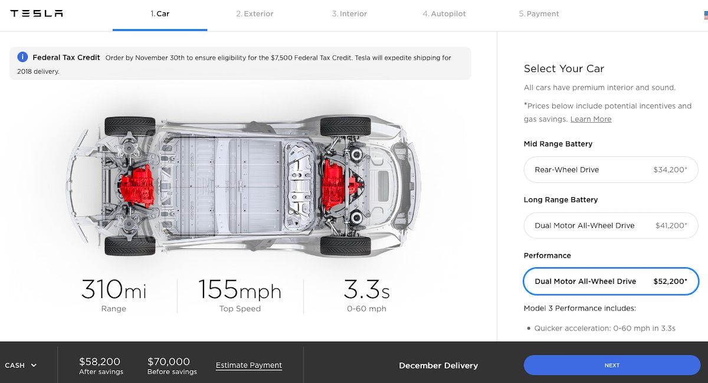This screenshot has width=708, height=383.
Task: Switch to the Autopilot step tab
Action: pyautogui.click(x=444, y=14)
